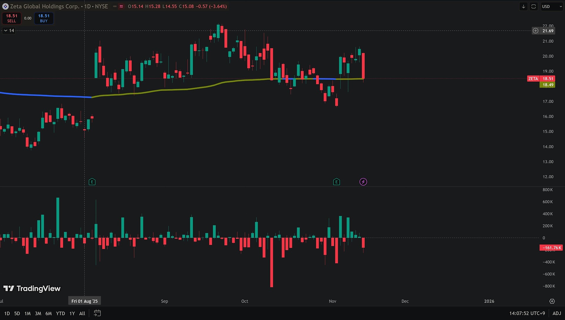Open chart settings gear on price axis
The image size is (565, 320).
coord(552,301)
